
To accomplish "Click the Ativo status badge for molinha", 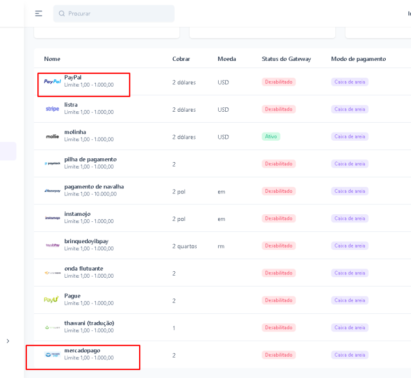I will [x=271, y=136].
